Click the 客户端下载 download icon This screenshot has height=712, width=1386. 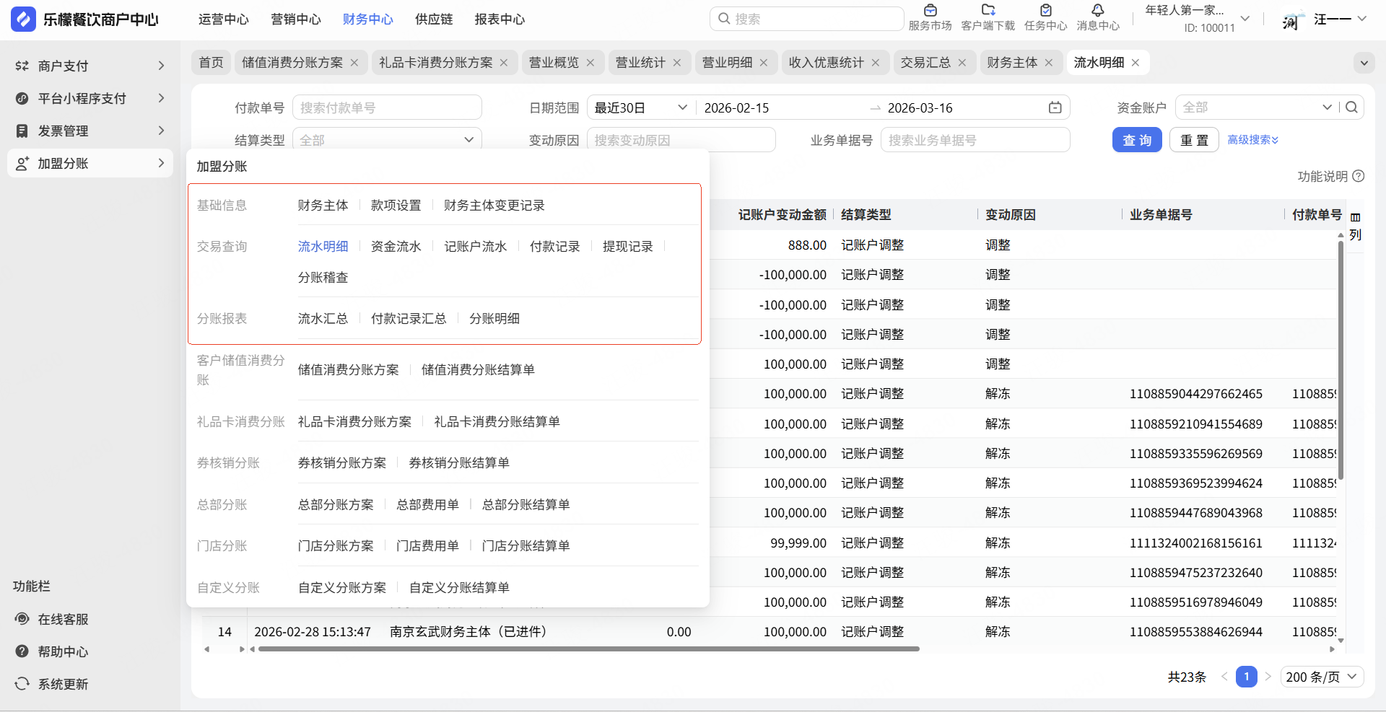tap(988, 11)
